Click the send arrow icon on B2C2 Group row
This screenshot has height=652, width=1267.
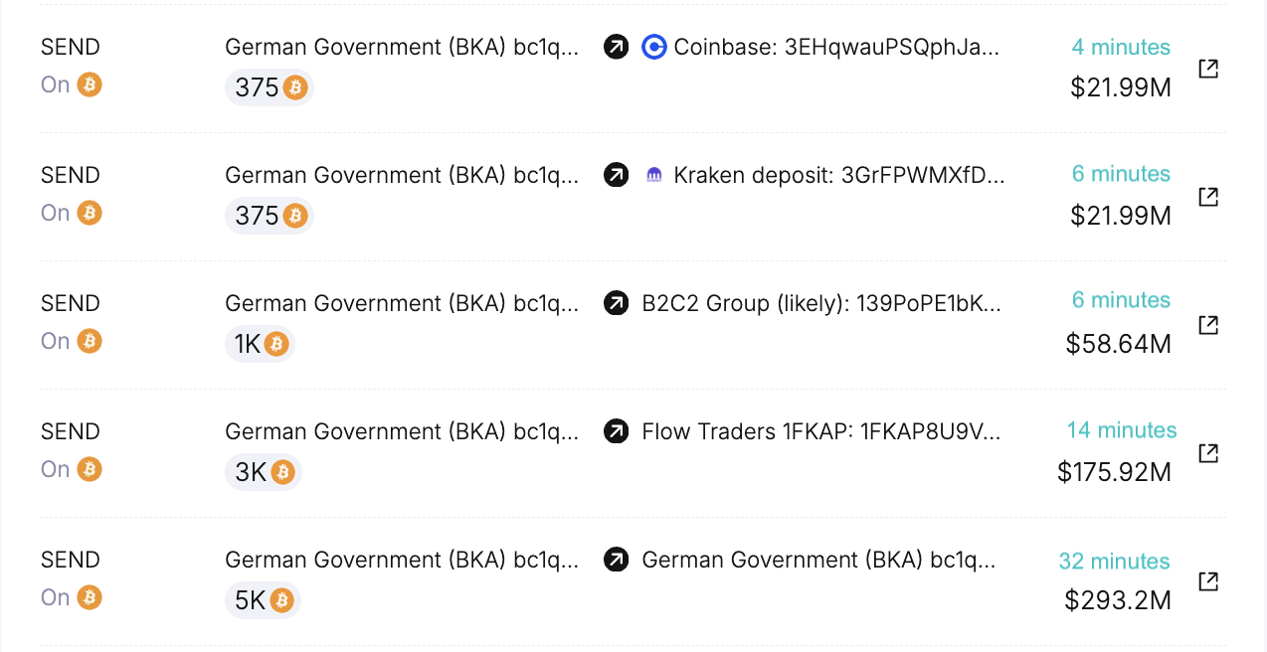tap(616, 303)
